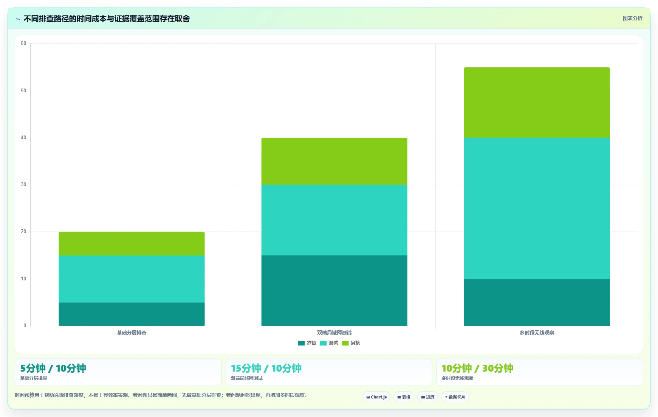Screen dimensions: 658x417
Task: Click the 数据卡片 tag chip
Action: click(x=455, y=397)
